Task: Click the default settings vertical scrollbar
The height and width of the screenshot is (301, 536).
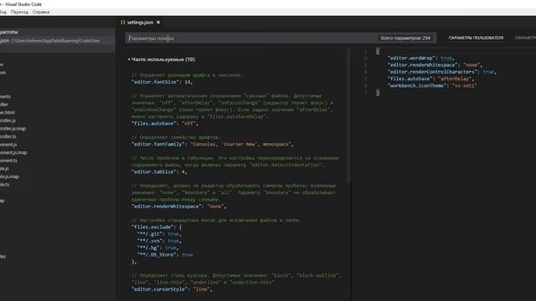Action: [348, 116]
